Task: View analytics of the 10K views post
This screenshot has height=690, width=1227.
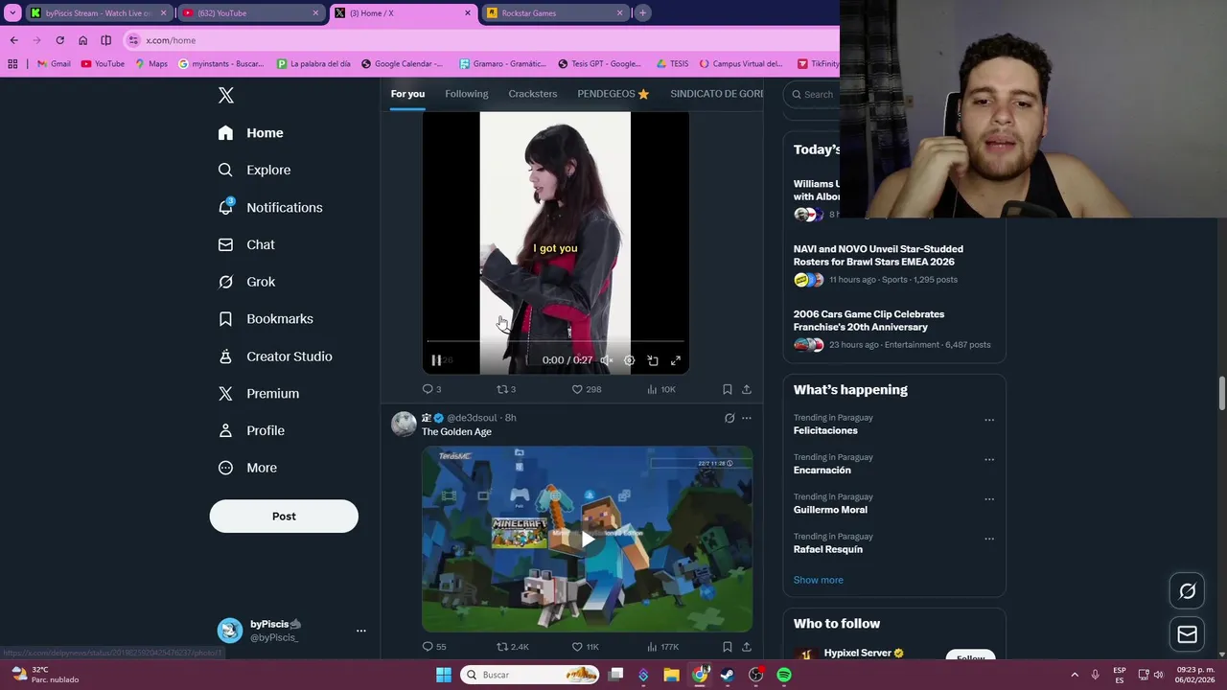Action: 660,389
